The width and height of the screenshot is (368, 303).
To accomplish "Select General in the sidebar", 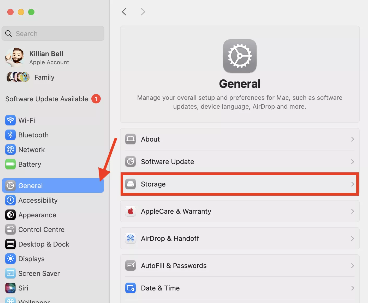I will [30, 185].
